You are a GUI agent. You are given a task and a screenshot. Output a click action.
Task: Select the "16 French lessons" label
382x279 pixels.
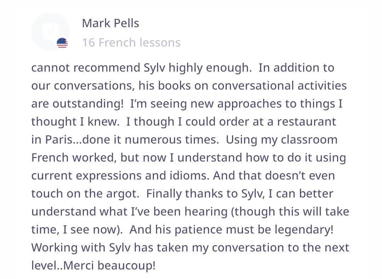point(131,43)
